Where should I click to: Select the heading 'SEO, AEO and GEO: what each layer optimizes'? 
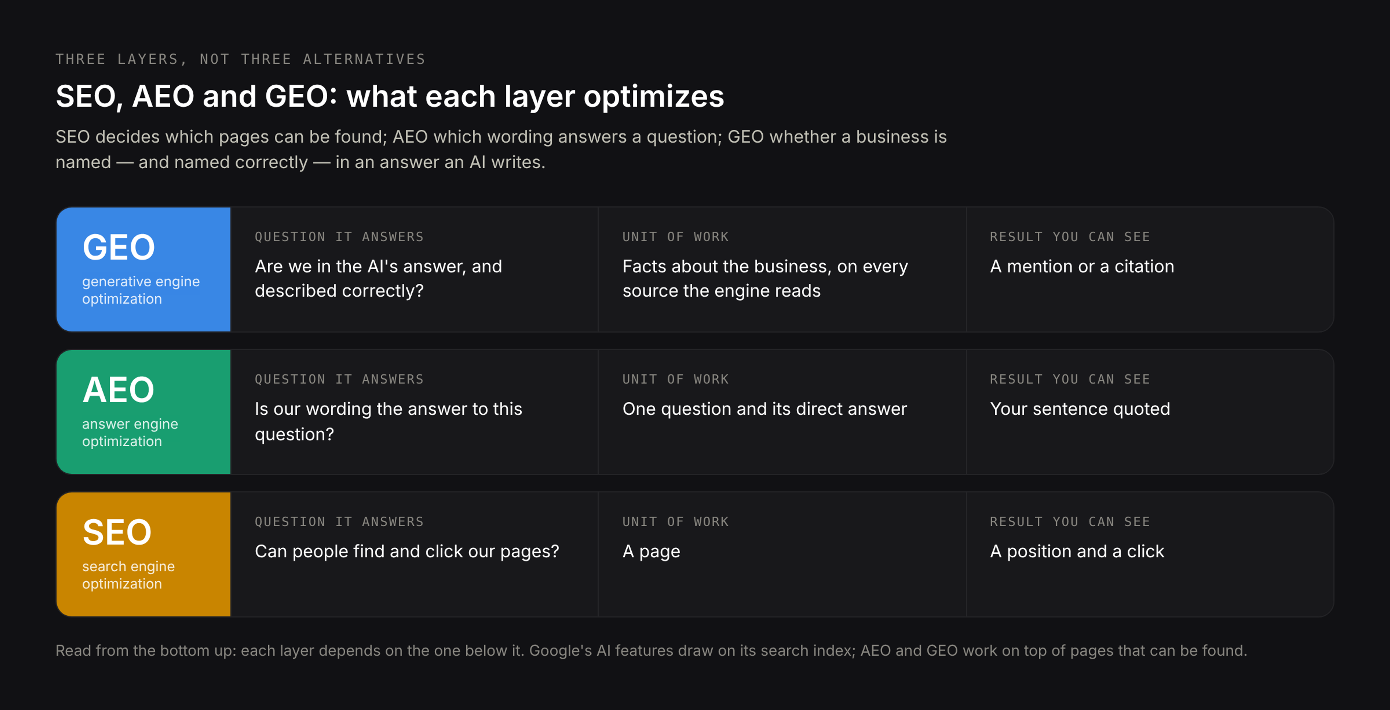coord(389,97)
